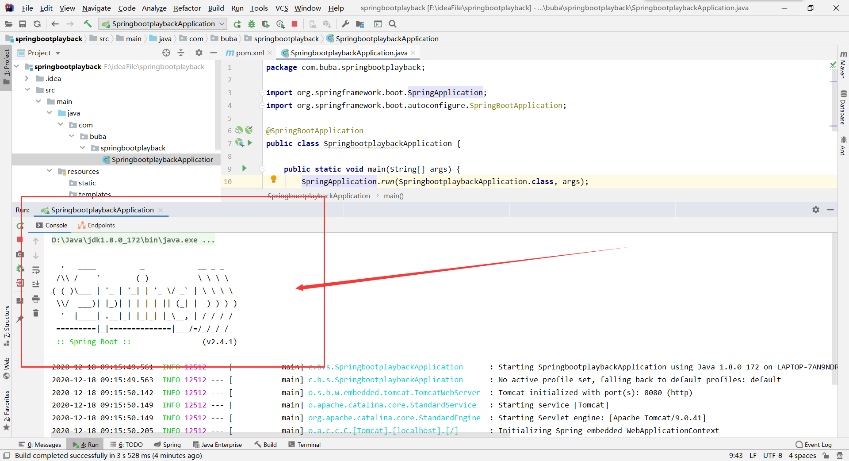Toggle soft-wrap in the console
The width and height of the screenshot is (849, 461).
[36, 270]
